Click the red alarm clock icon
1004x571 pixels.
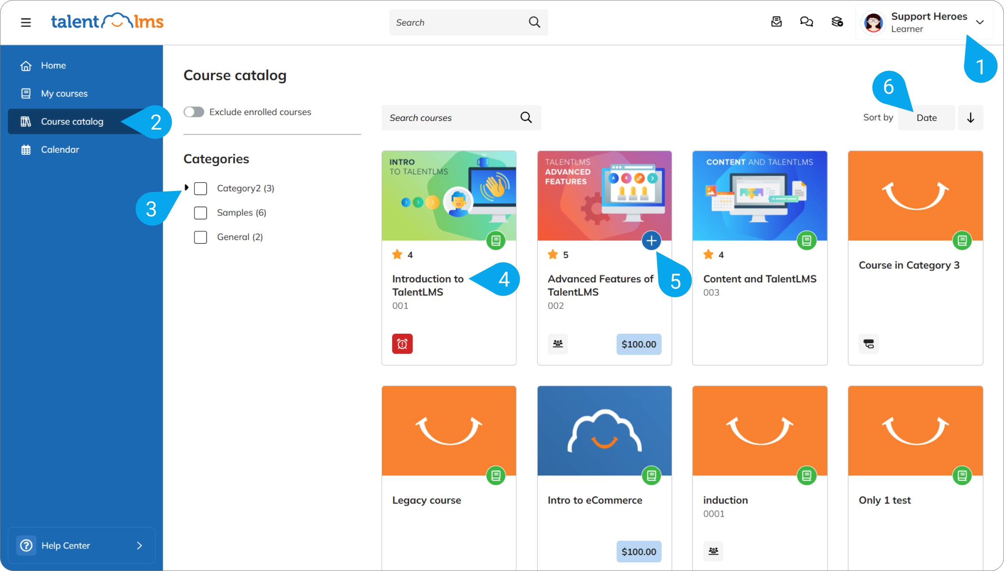[402, 344]
